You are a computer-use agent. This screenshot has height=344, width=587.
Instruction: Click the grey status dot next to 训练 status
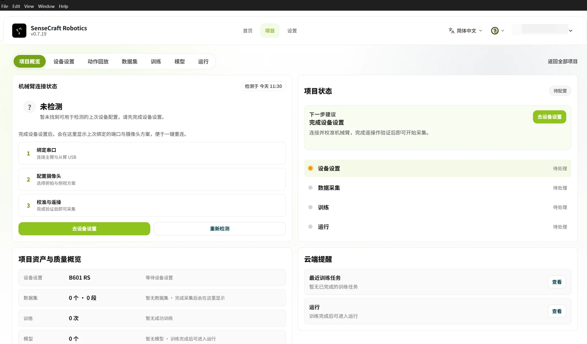pos(310,207)
